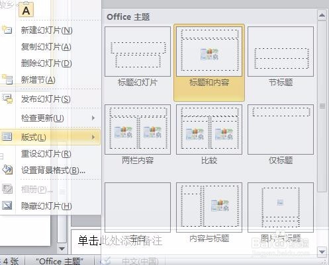Viewport: 329px width, 265px height.
Task: Expand submenu arrow next to 检查更新(U)
Action: [93, 118]
